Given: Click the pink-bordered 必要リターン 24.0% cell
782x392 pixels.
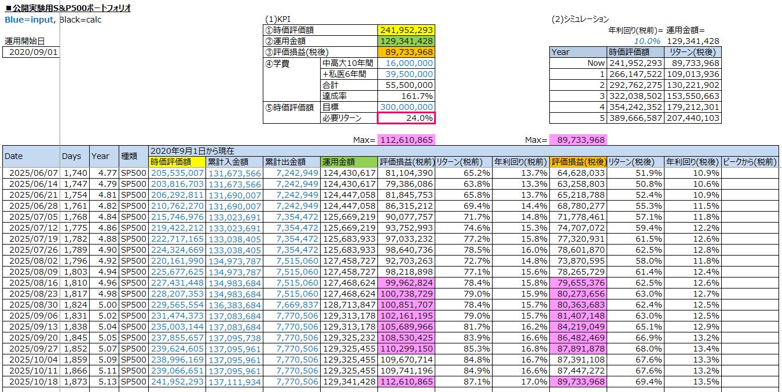Looking at the screenshot, I should [406, 118].
